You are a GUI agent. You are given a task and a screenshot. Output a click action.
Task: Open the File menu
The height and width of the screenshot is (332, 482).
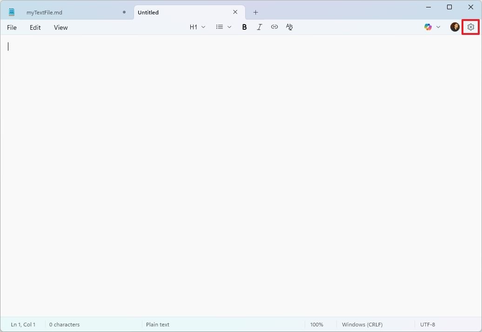(x=12, y=27)
